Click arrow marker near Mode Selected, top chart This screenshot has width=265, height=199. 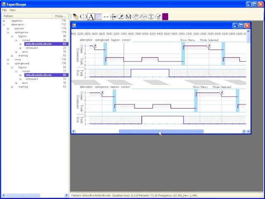click(x=209, y=46)
